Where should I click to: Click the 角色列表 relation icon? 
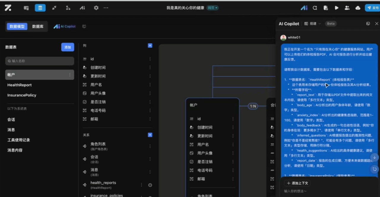(x=85, y=146)
